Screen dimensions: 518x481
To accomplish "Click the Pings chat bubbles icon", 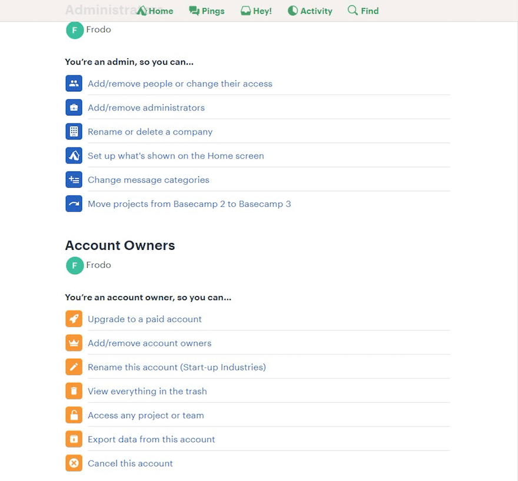I will 194,11.
